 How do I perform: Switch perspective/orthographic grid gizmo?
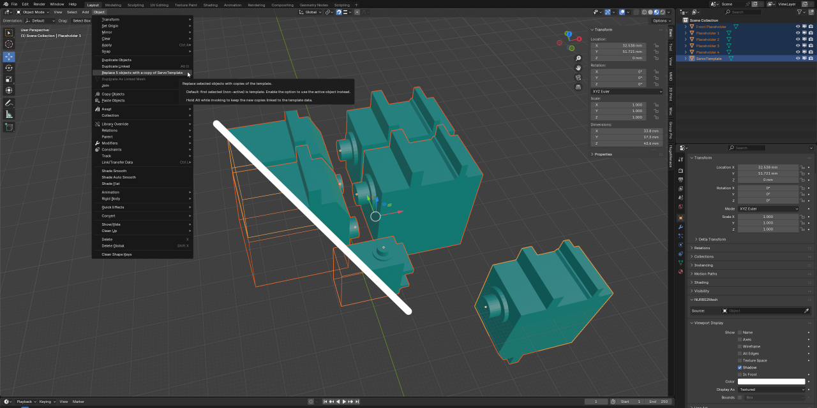tap(578, 87)
